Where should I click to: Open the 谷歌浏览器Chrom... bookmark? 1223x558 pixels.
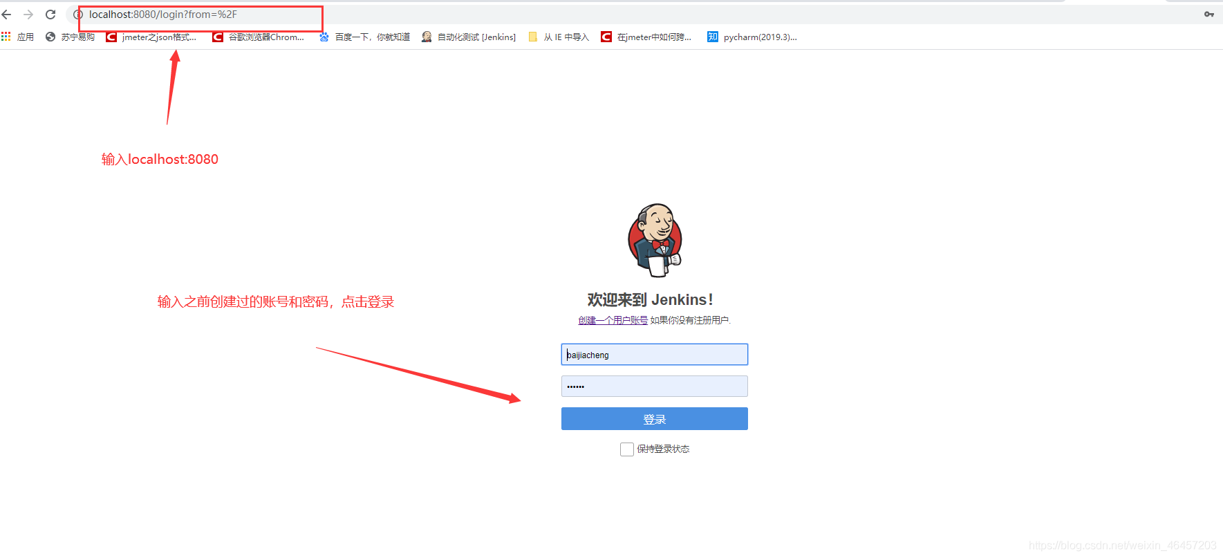pos(259,37)
